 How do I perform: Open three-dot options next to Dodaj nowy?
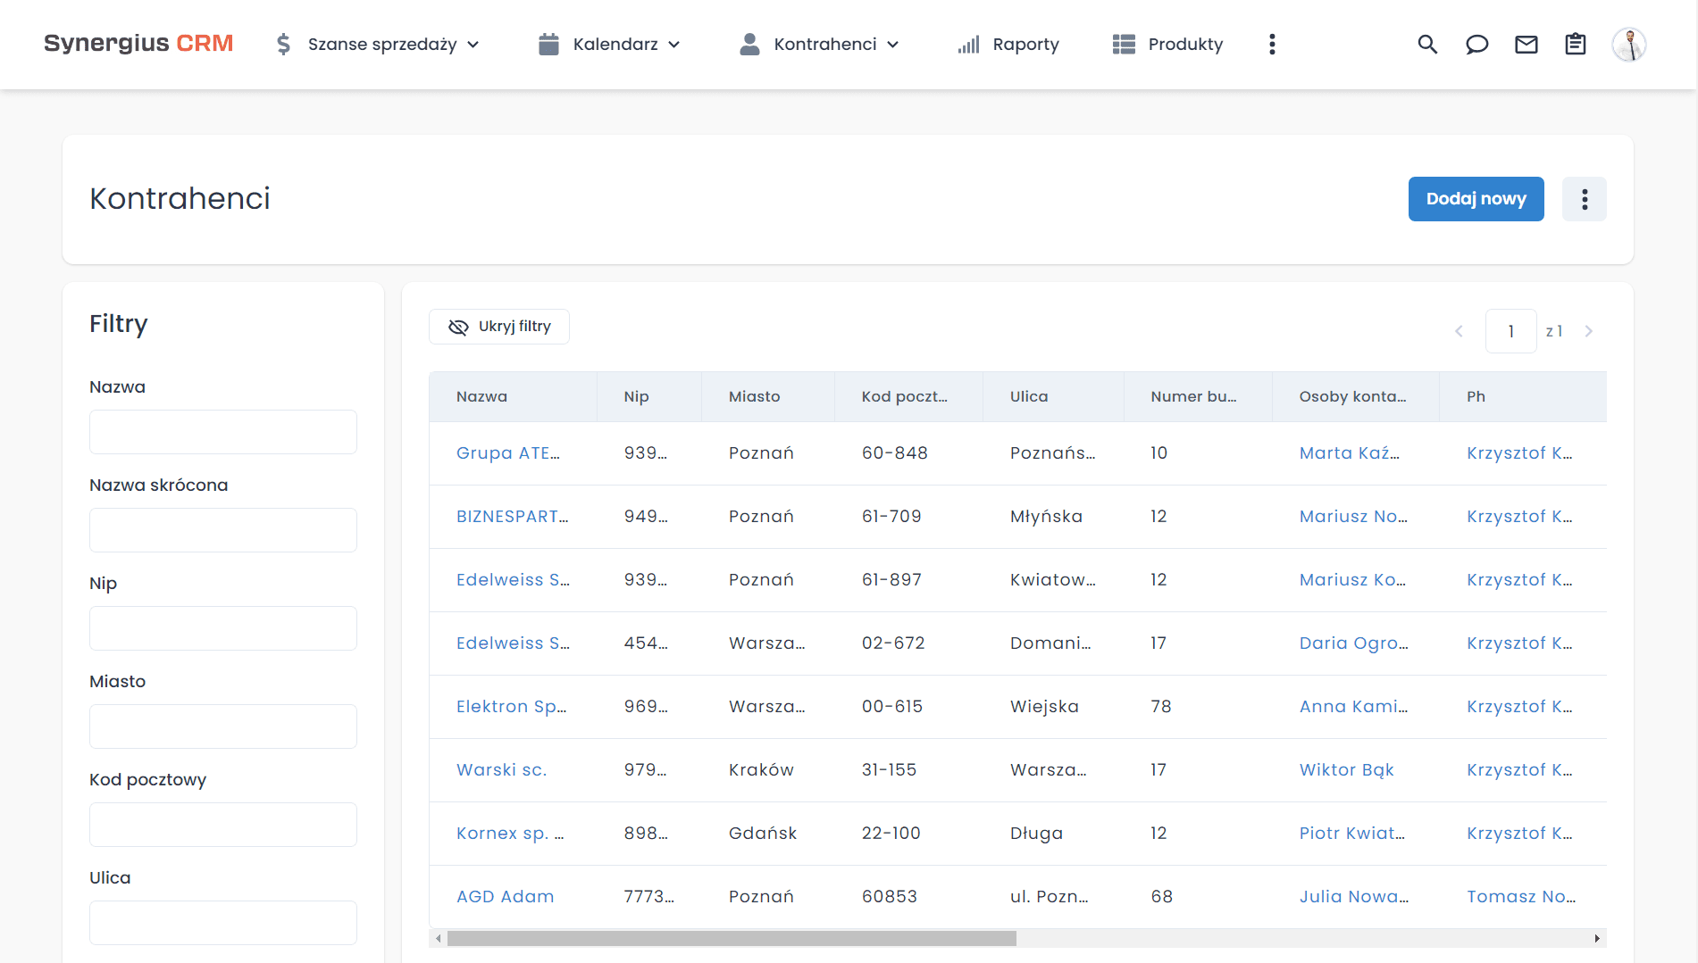click(x=1584, y=199)
